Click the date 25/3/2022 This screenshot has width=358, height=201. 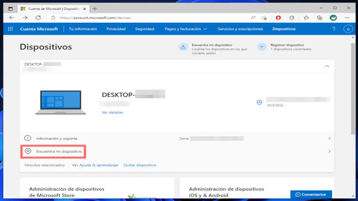(275, 105)
